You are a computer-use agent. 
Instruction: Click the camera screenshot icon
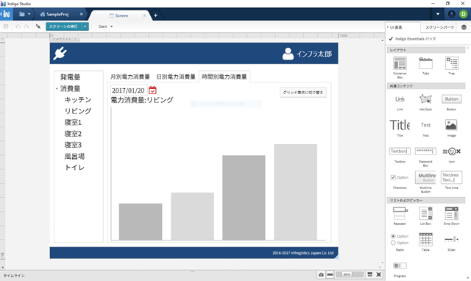tap(321, 274)
